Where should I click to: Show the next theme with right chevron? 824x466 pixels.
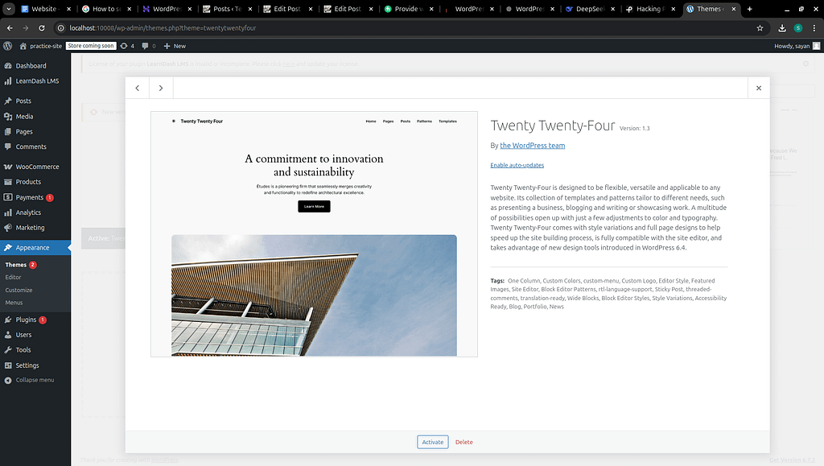[161, 89]
